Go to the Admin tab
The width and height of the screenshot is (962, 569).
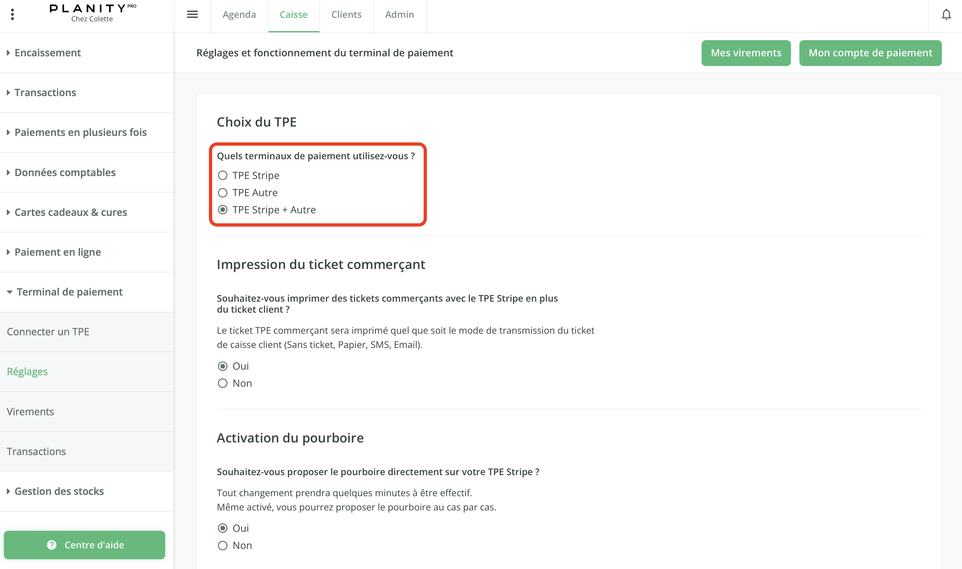(399, 15)
